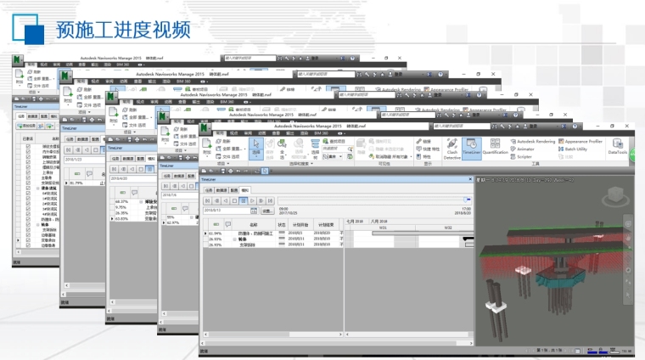Toggle the second task checkbox in the leftmost window
This screenshot has height=360, width=645.
[27, 151]
